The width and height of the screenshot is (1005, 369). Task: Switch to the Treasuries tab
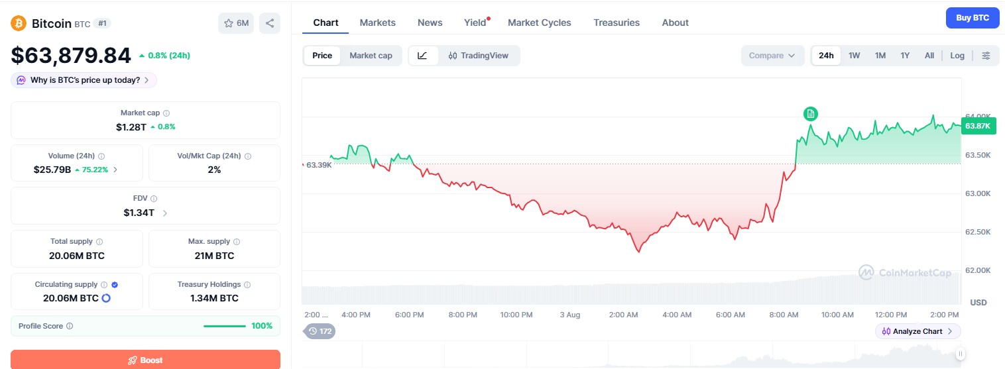tap(617, 23)
